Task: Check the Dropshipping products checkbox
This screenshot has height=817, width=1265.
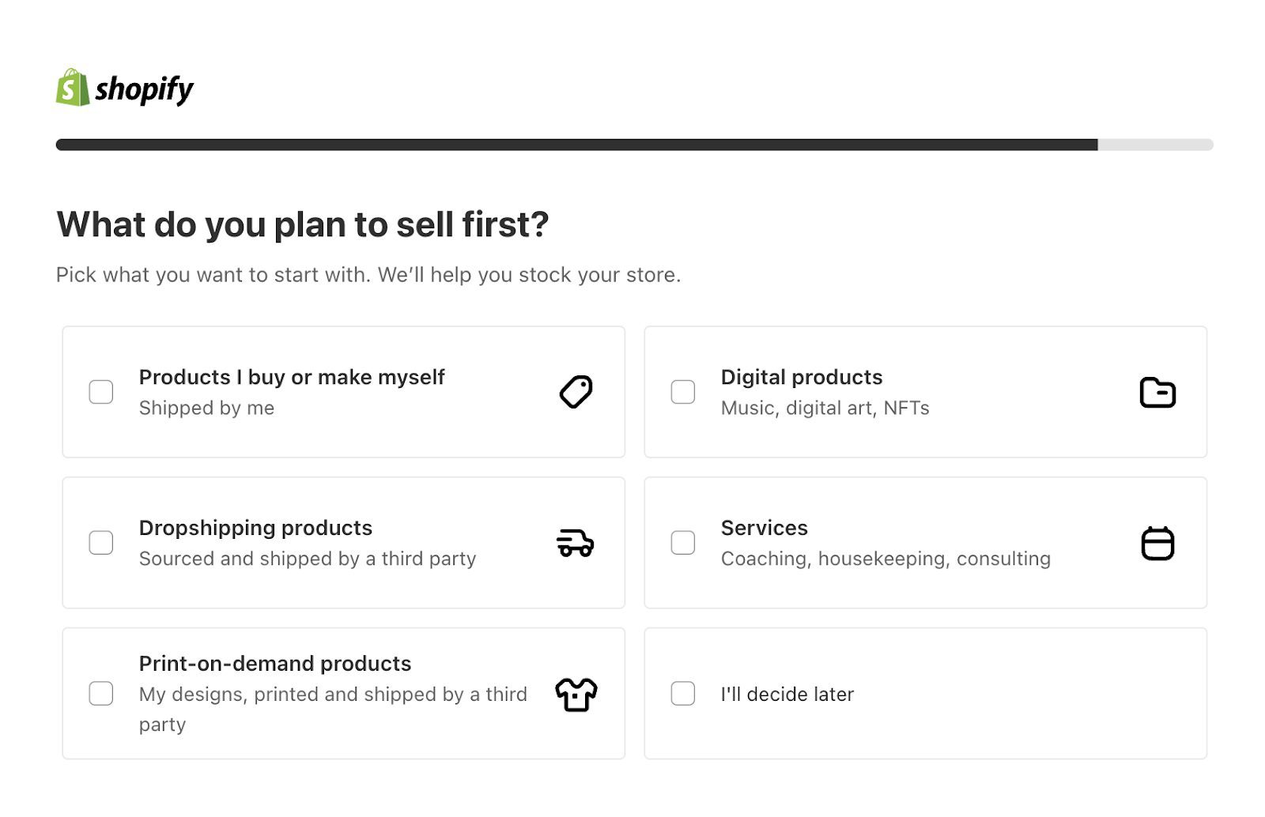Action: 100,543
